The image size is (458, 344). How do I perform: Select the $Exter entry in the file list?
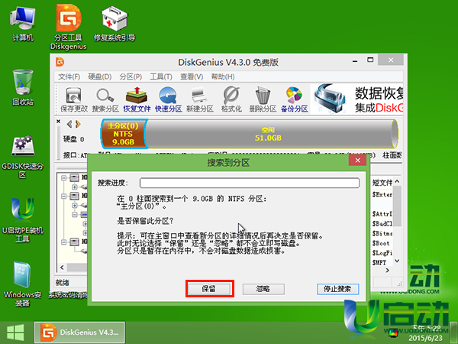coord(382,194)
